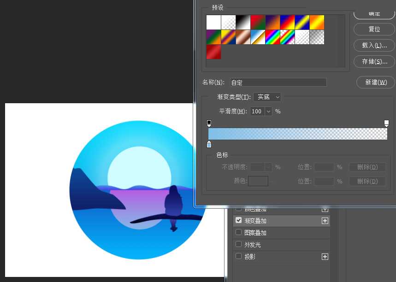
Task: Click the plus icon beside 渐变叠加
Action: point(325,221)
